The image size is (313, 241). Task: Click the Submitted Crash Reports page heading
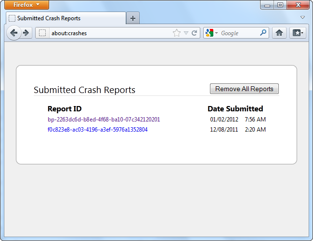pos(84,90)
